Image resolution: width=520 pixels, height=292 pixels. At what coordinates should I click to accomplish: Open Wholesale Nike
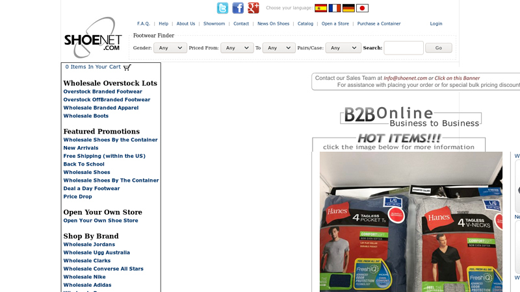(x=84, y=277)
